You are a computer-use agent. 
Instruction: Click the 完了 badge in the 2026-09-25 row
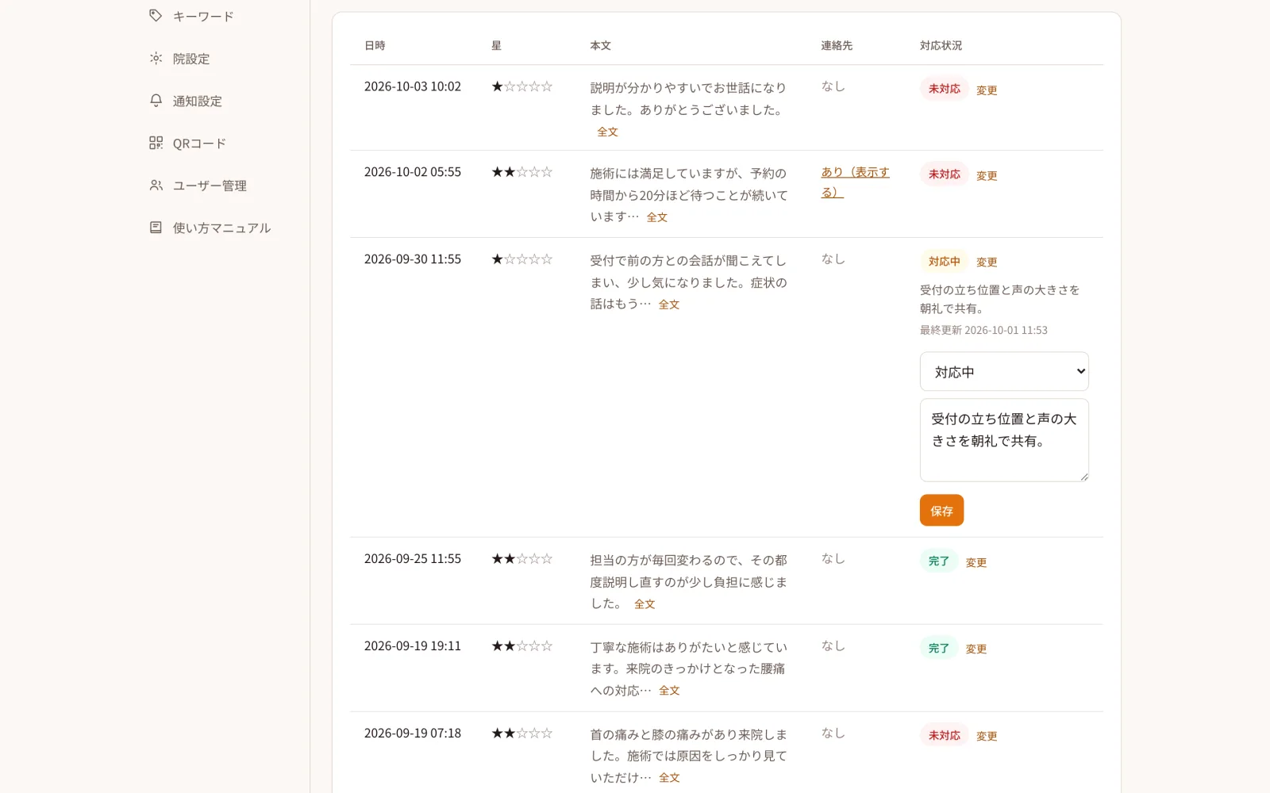pyautogui.click(x=938, y=561)
